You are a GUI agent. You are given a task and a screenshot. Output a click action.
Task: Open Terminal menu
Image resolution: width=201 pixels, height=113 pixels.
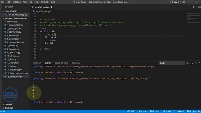pos(45,2)
